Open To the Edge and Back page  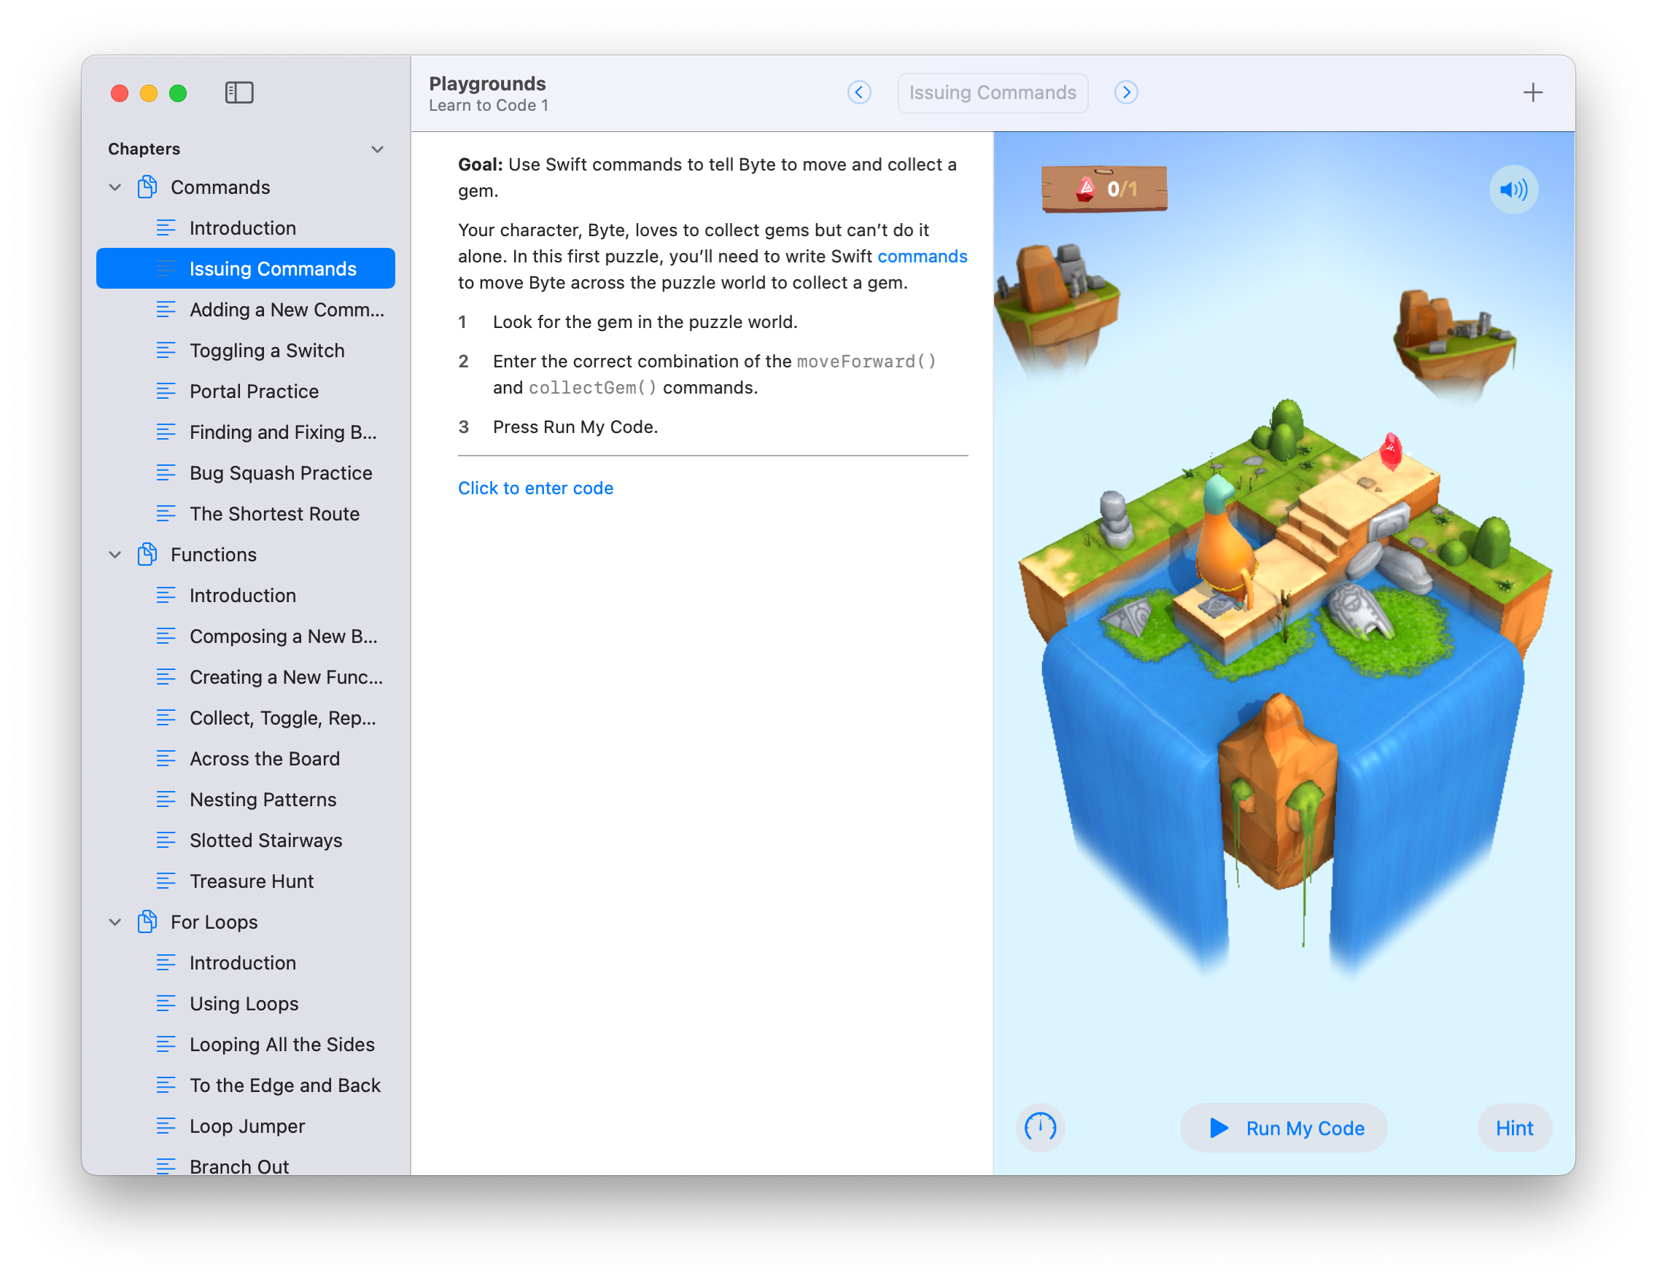coord(246,1085)
